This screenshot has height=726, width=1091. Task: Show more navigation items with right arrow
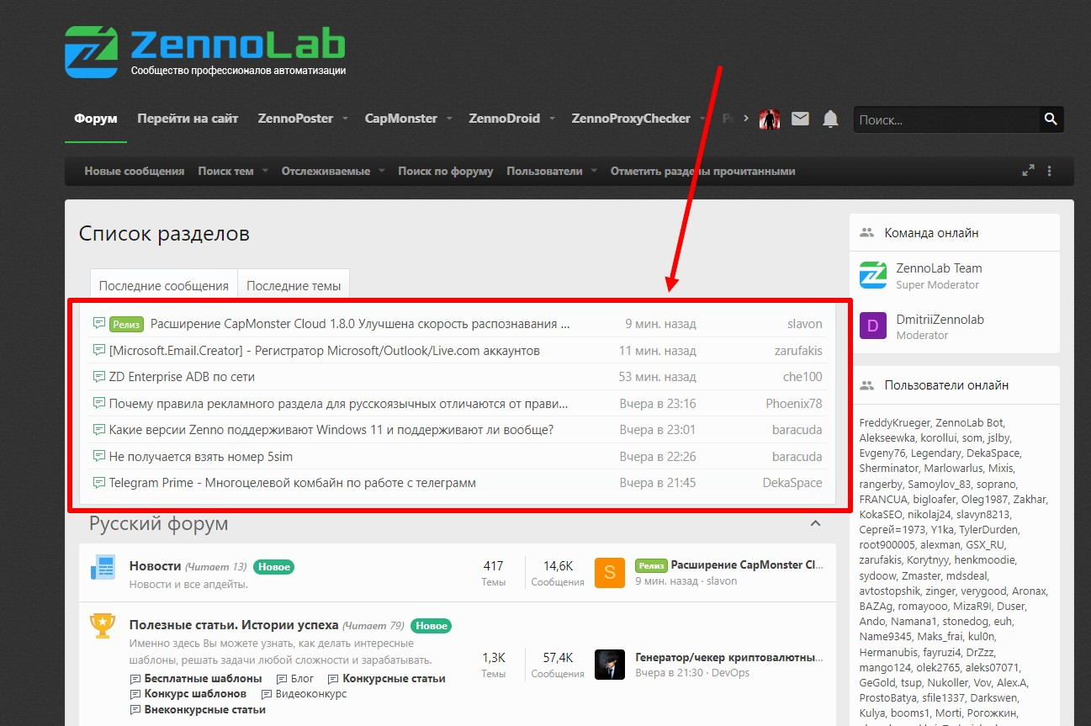tap(745, 119)
